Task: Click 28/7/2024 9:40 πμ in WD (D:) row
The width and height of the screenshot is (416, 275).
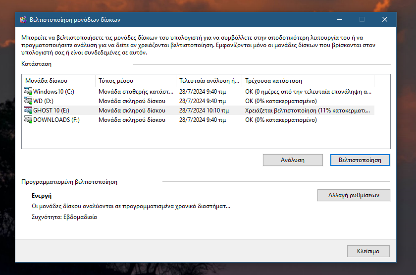Action: click(x=203, y=101)
